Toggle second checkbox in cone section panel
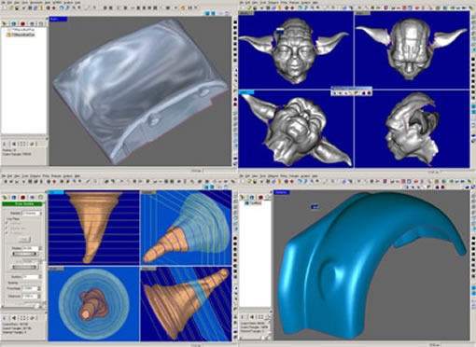This screenshot has height=347, width=476. pos(7,228)
